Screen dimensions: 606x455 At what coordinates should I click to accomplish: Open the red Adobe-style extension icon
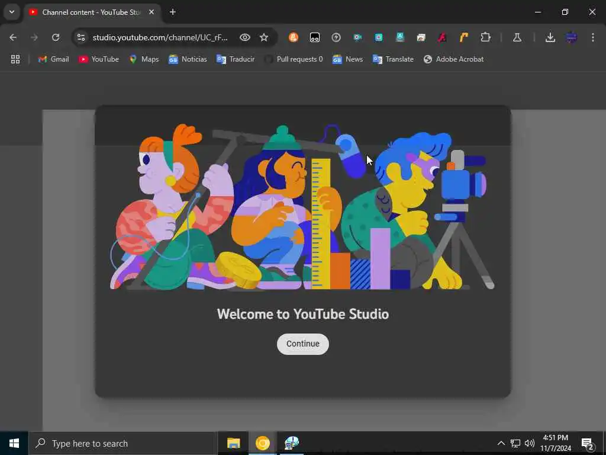tap(442, 37)
